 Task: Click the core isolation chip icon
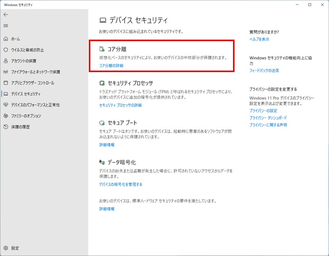tap(102, 49)
